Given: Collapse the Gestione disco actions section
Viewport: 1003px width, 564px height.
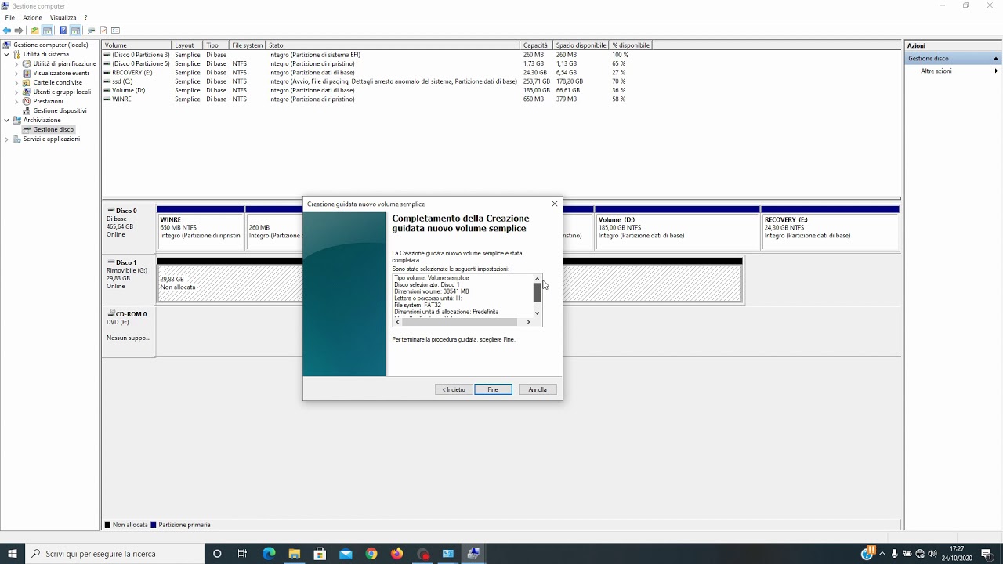Looking at the screenshot, I should pyautogui.click(x=996, y=58).
